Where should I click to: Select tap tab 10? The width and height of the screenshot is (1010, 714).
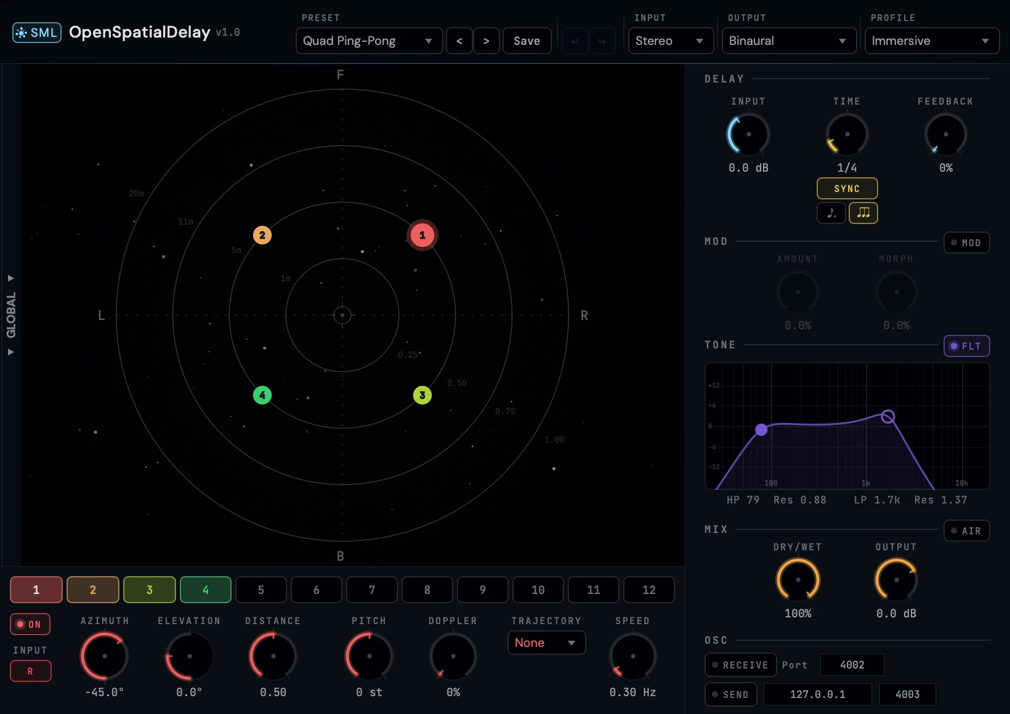(x=538, y=590)
